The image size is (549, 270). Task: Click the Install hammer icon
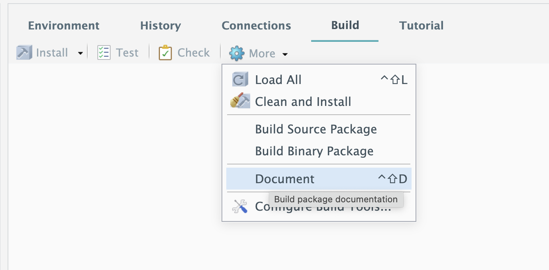pyautogui.click(x=24, y=53)
